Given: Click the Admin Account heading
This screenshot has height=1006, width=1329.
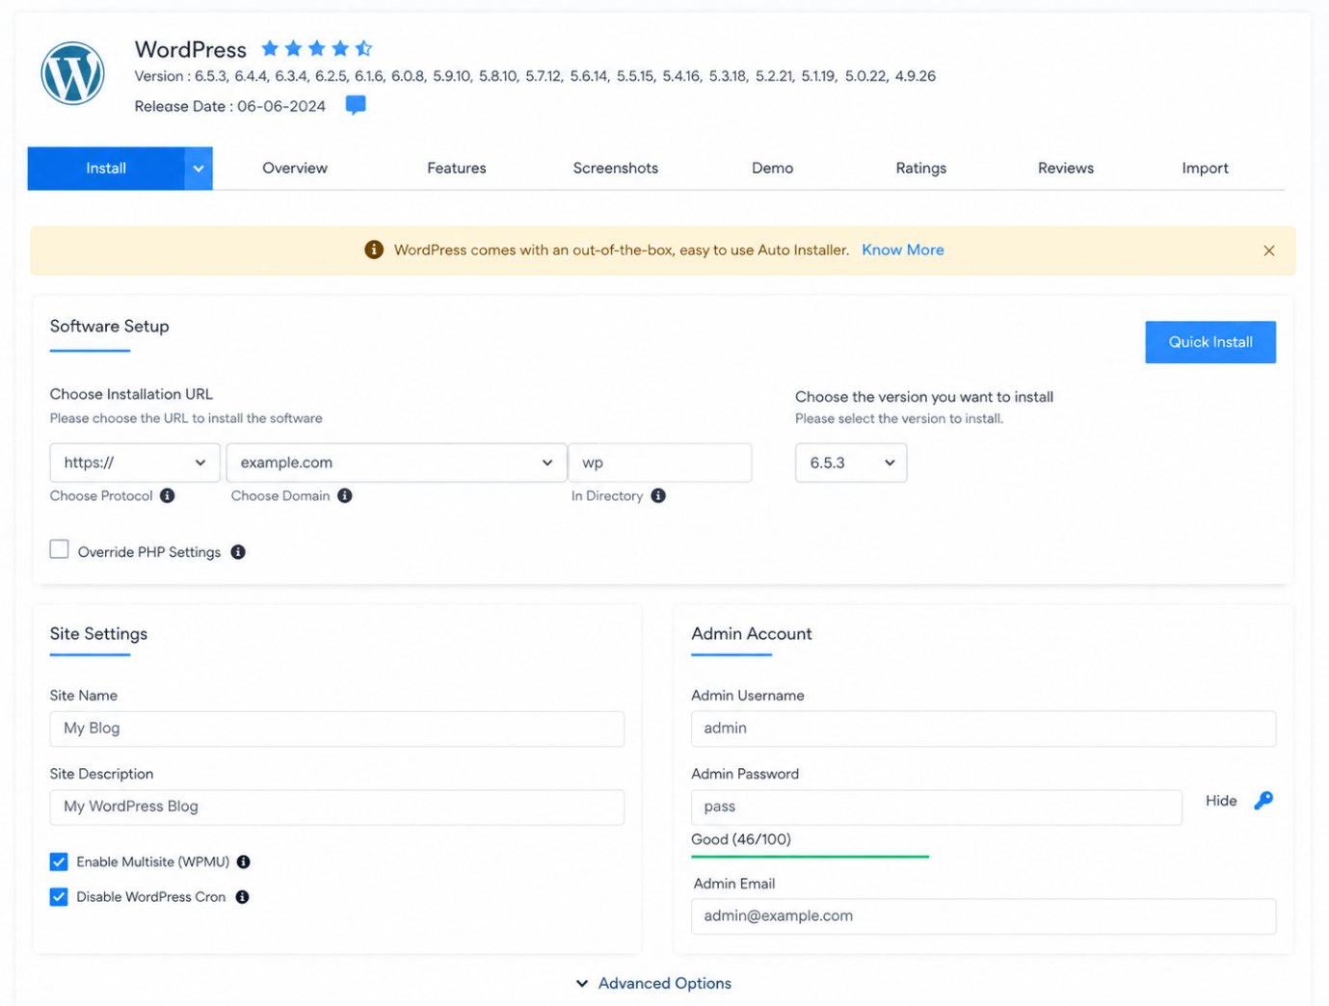Looking at the screenshot, I should (752, 634).
